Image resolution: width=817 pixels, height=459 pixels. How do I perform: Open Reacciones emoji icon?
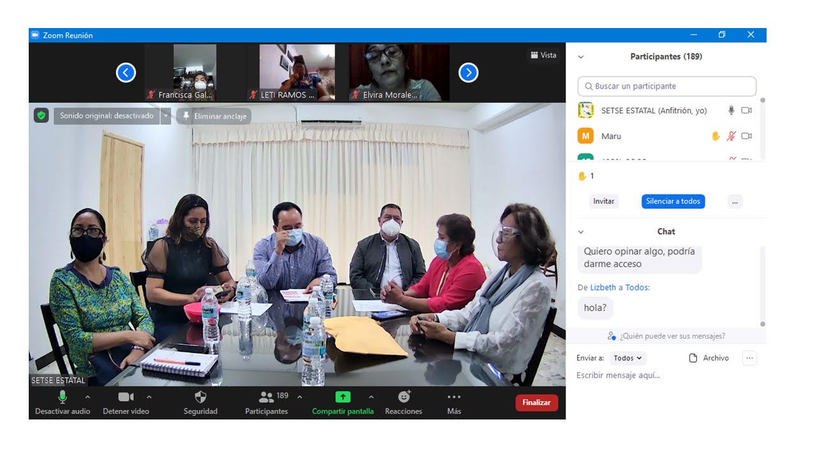click(403, 397)
